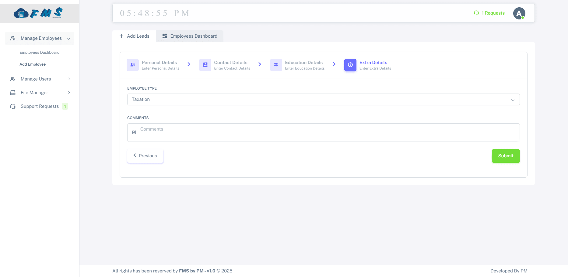This screenshot has height=277, width=568.
Task: Open the user avatar profile menu
Action: coord(519,13)
